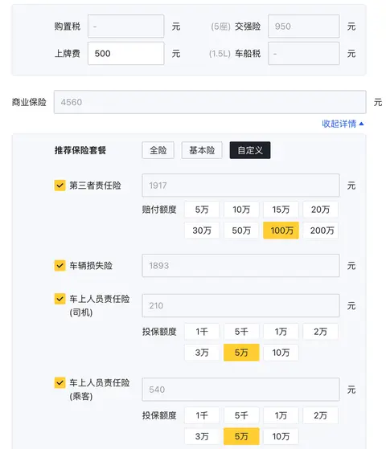The width and height of the screenshot is (386, 449).
Task: Choose 3万 passenger coverage amount
Action: [x=202, y=436]
